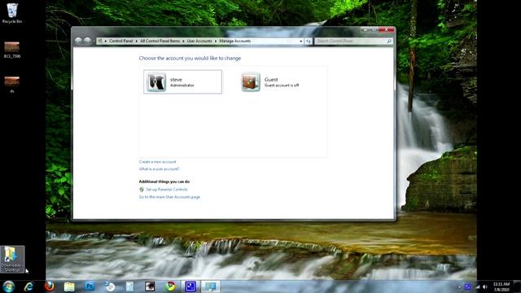Screen dimensions: 521x293
Task: Go to the main User Accounts page
Action: coord(169,197)
